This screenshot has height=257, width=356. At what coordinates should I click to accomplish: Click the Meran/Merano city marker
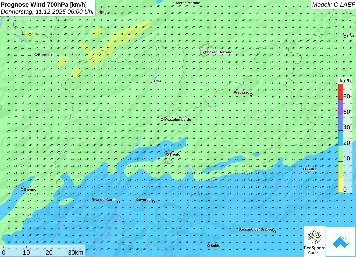click(174, 3)
